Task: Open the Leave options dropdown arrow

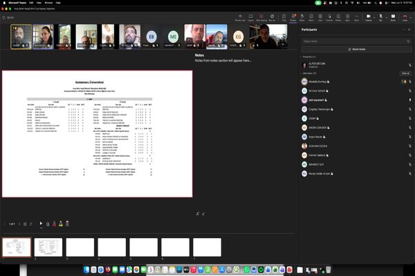Action: point(411,18)
